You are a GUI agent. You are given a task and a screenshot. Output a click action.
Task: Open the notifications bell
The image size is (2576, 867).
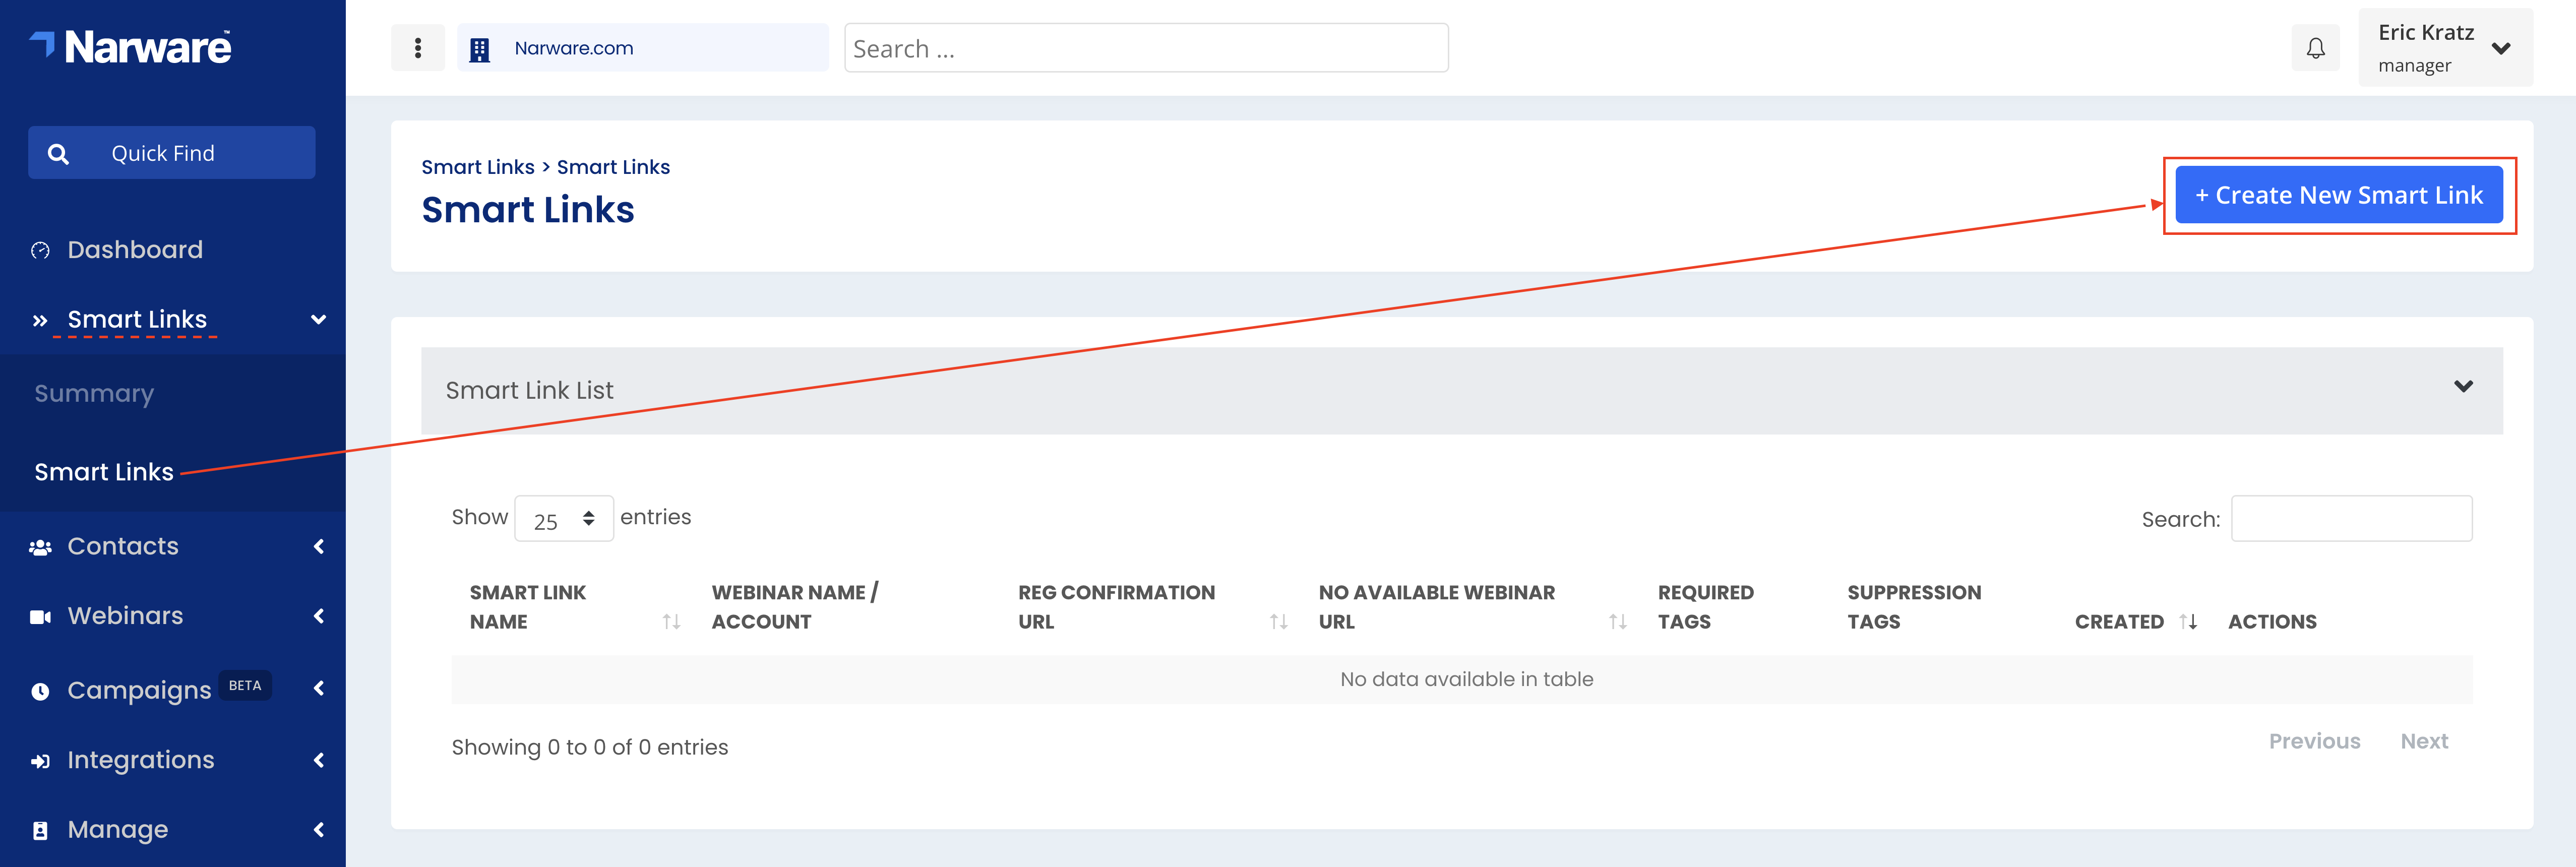point(2316,48)
